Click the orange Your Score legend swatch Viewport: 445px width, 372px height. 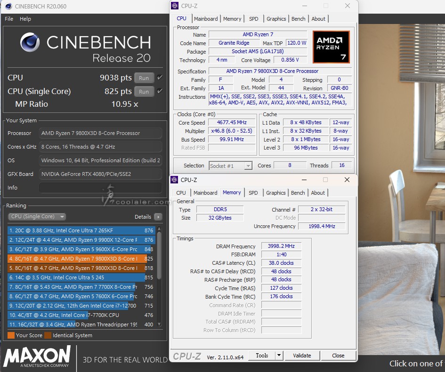[11, 335]
